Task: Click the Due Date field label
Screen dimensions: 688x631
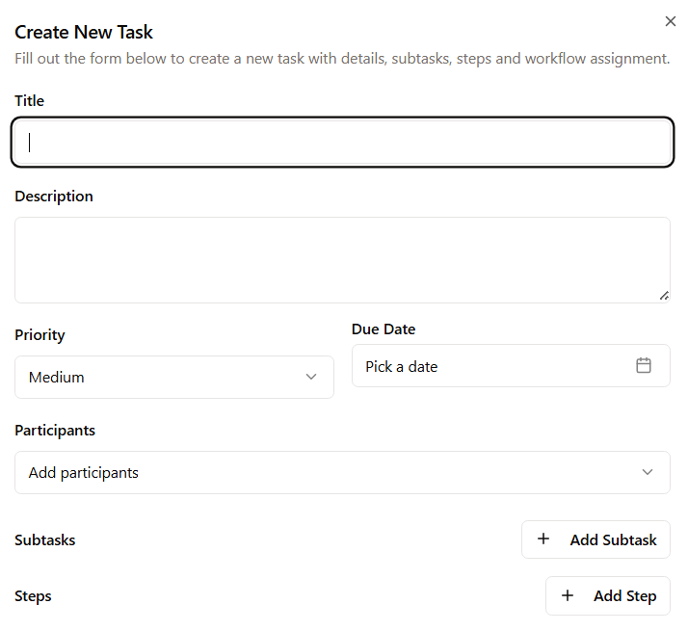Action: tap(384, 329)
